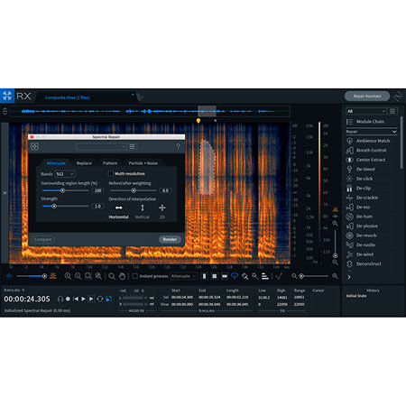Click the Strength value field 1.0
The width and height of the screenshot is (406, 406).
point(98,207)
